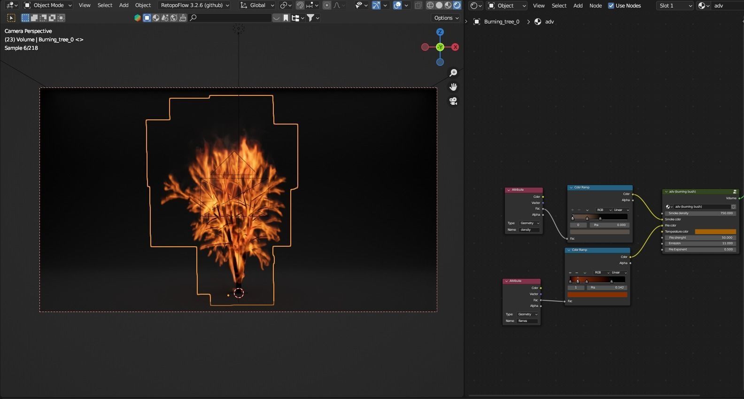Viewport: 744px width, 399px height.
Task: Switch to material preview shading
Action: pyautogui.click(x=448, y=5)
